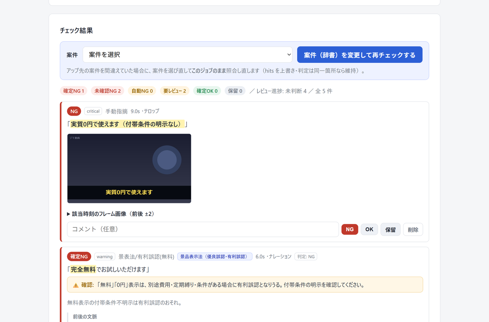Select the 自動NG 0 filter badge
Viewport: 489px width, 322px height.
click(x=142, y=91)
